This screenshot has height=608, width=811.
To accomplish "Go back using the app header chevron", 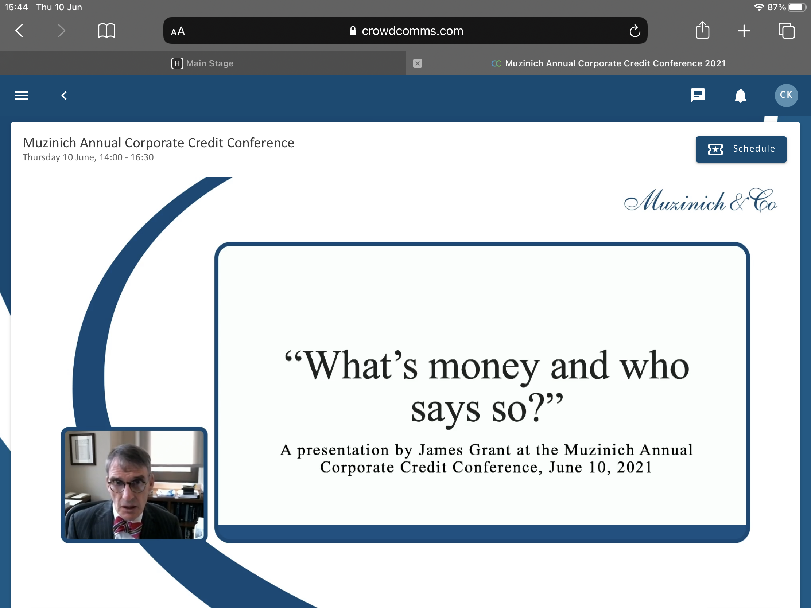I will tap(64, 96).
